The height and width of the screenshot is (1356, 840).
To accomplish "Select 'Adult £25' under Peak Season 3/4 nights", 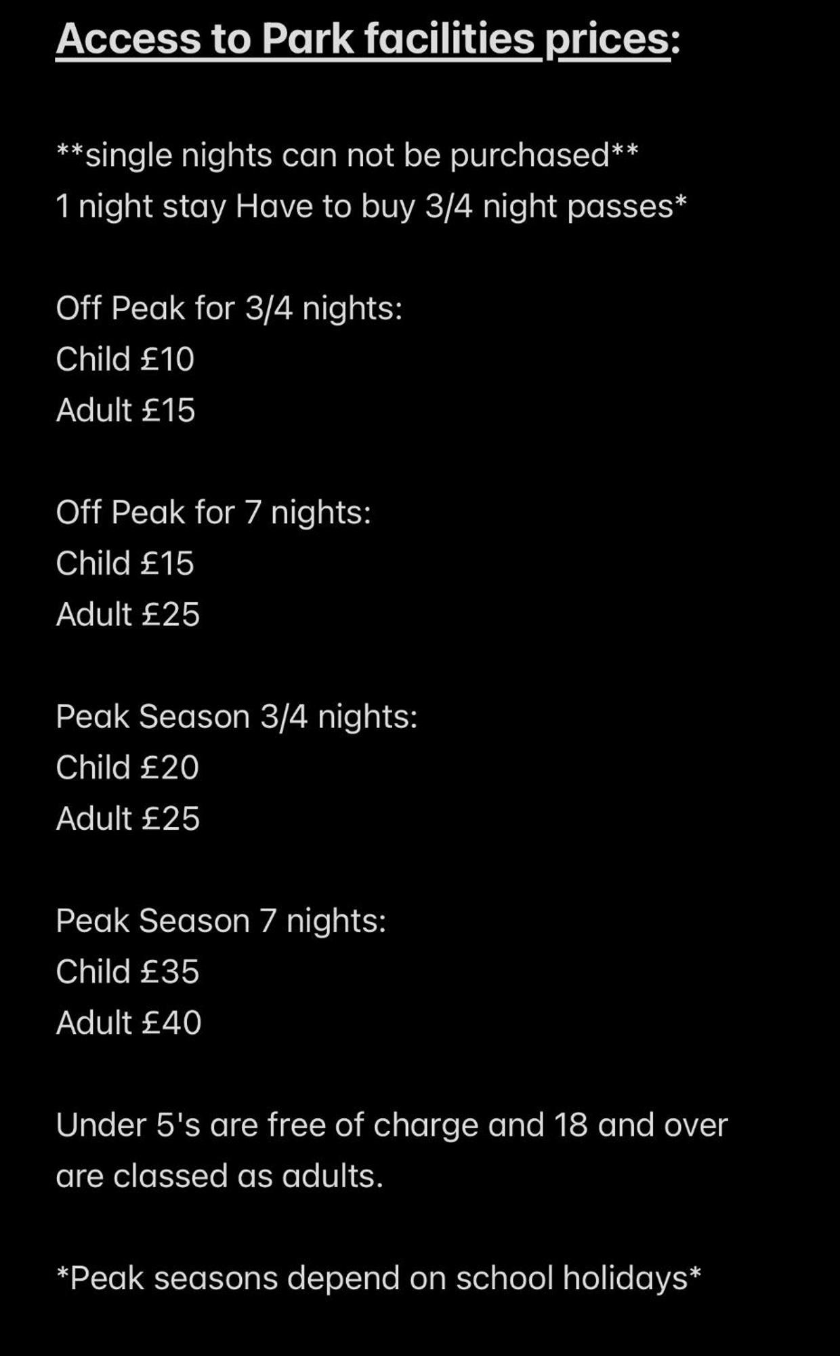I will pyautogui.click(x=128, y=818).
